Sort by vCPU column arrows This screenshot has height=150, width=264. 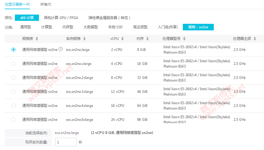(x=123, y=39)
